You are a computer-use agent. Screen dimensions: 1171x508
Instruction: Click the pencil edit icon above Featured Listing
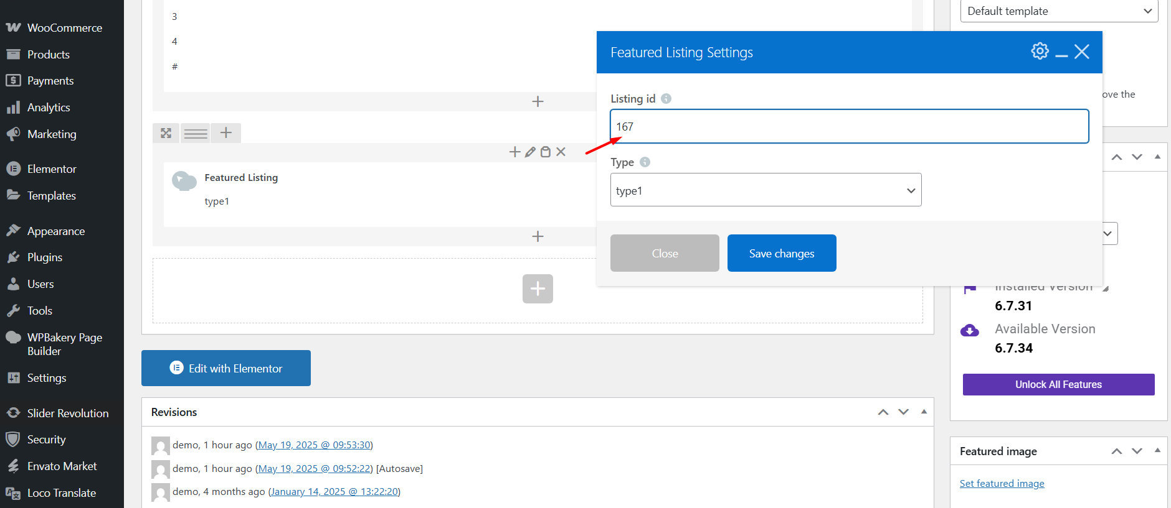click(530, 152)
